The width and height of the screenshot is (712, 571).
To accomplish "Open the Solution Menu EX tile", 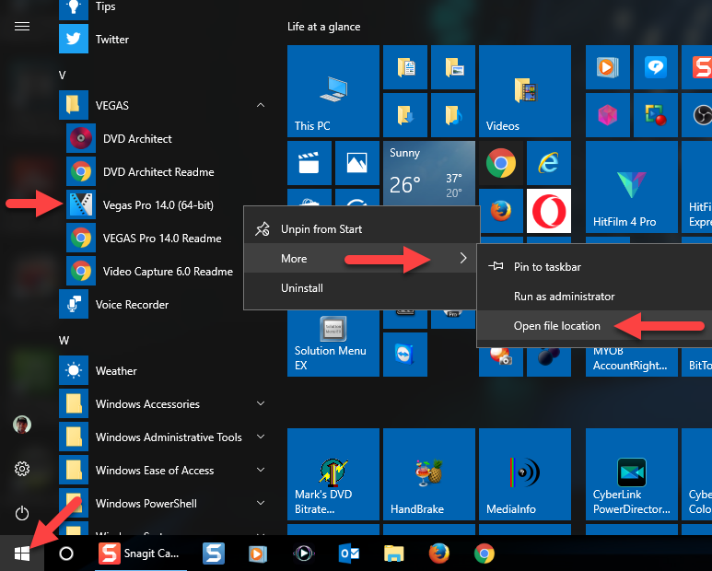I will (333, 344).
